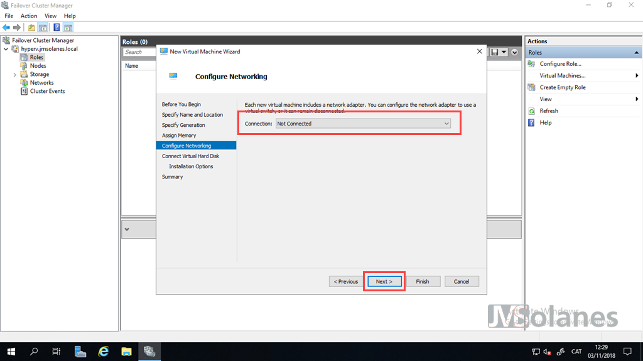The width and height of the screenshot is (643, 361).
Task: Click Create Empty Role action
Action: 563,87
